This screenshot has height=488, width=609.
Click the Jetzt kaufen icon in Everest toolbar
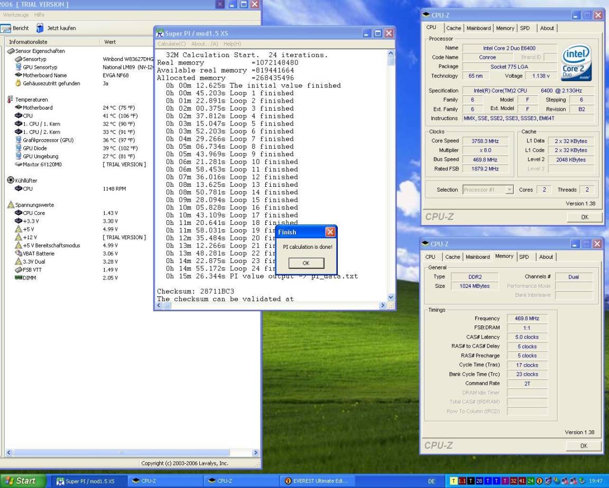pyautogui.click(x=40, y=28)
